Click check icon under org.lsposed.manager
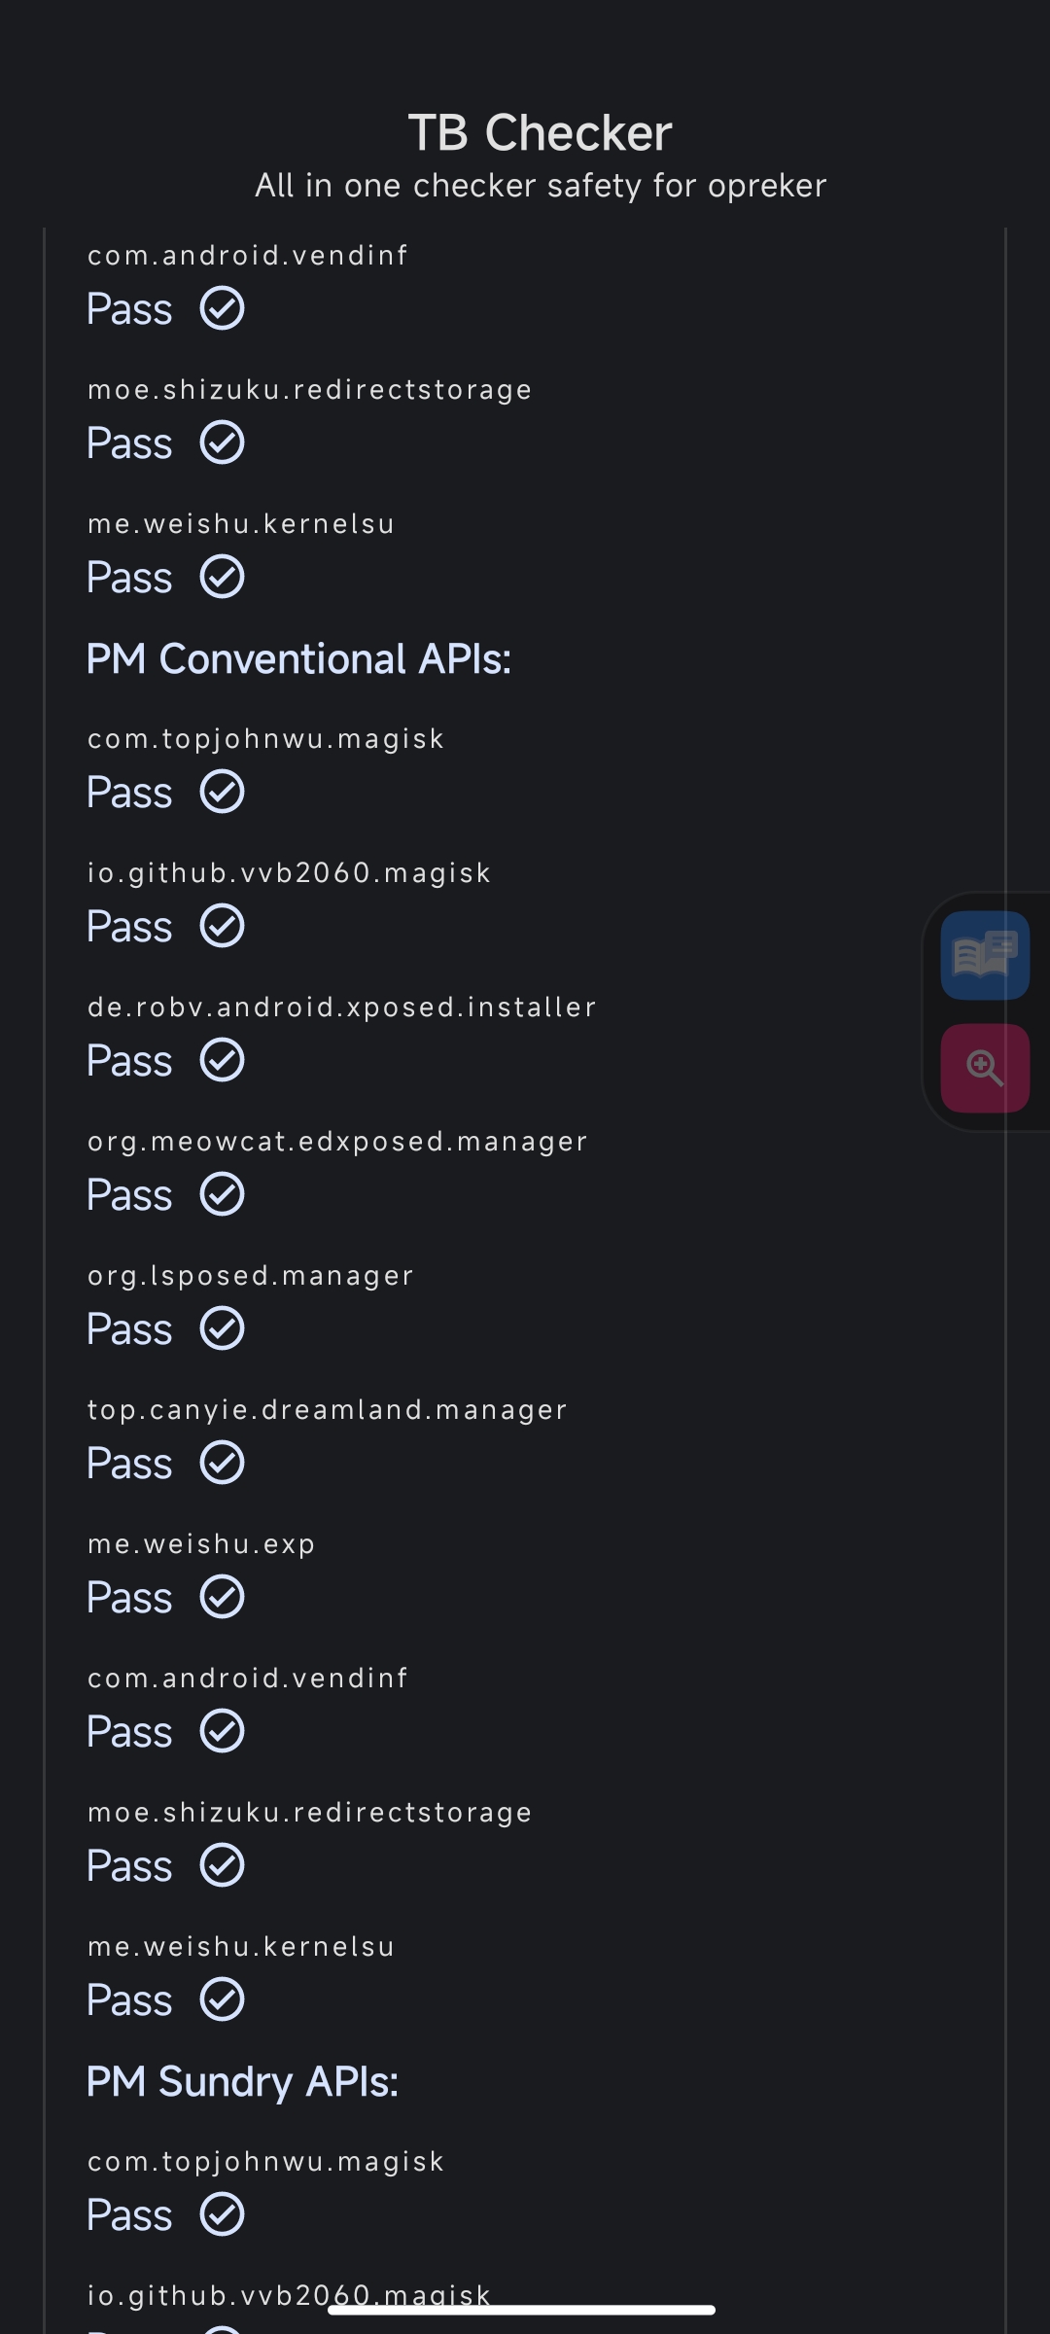The width and height of the screenshot is (1050, 2334). pos(222,1328)
